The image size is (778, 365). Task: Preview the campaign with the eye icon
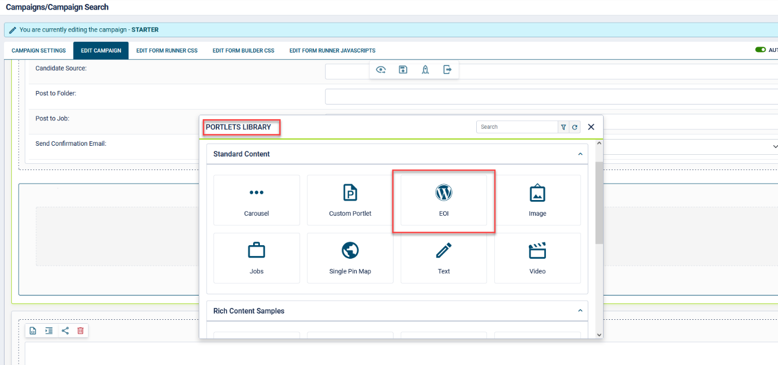point(381,69)
